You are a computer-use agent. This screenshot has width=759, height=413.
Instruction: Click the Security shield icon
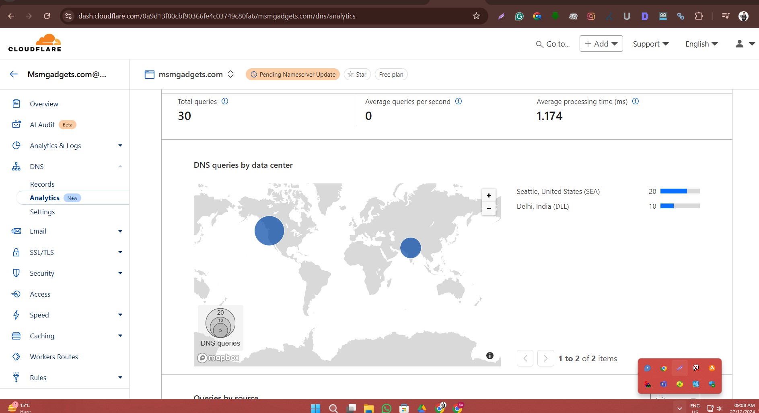coord(16,273)
